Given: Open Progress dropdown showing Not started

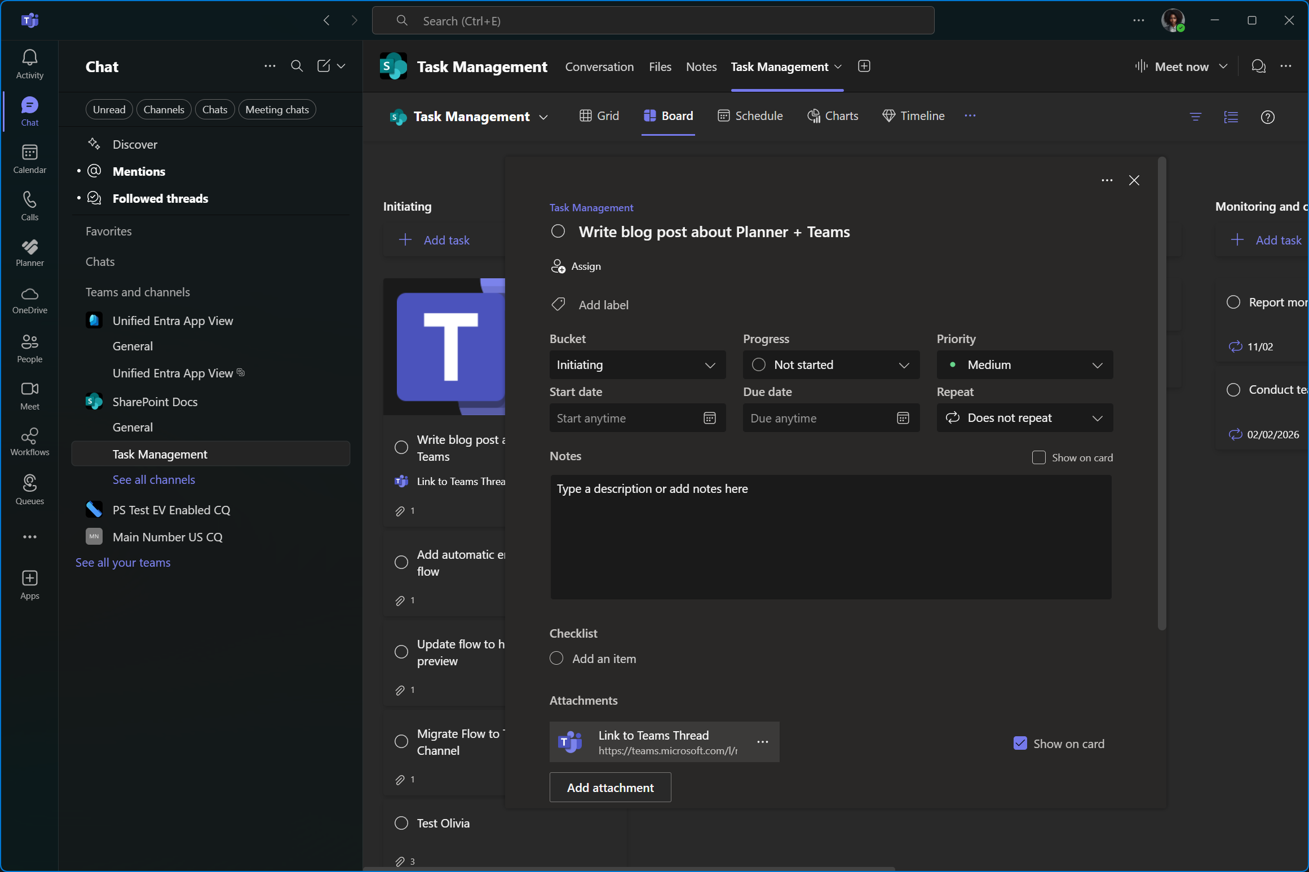Looking at the screenshot, I should [831, 365].
